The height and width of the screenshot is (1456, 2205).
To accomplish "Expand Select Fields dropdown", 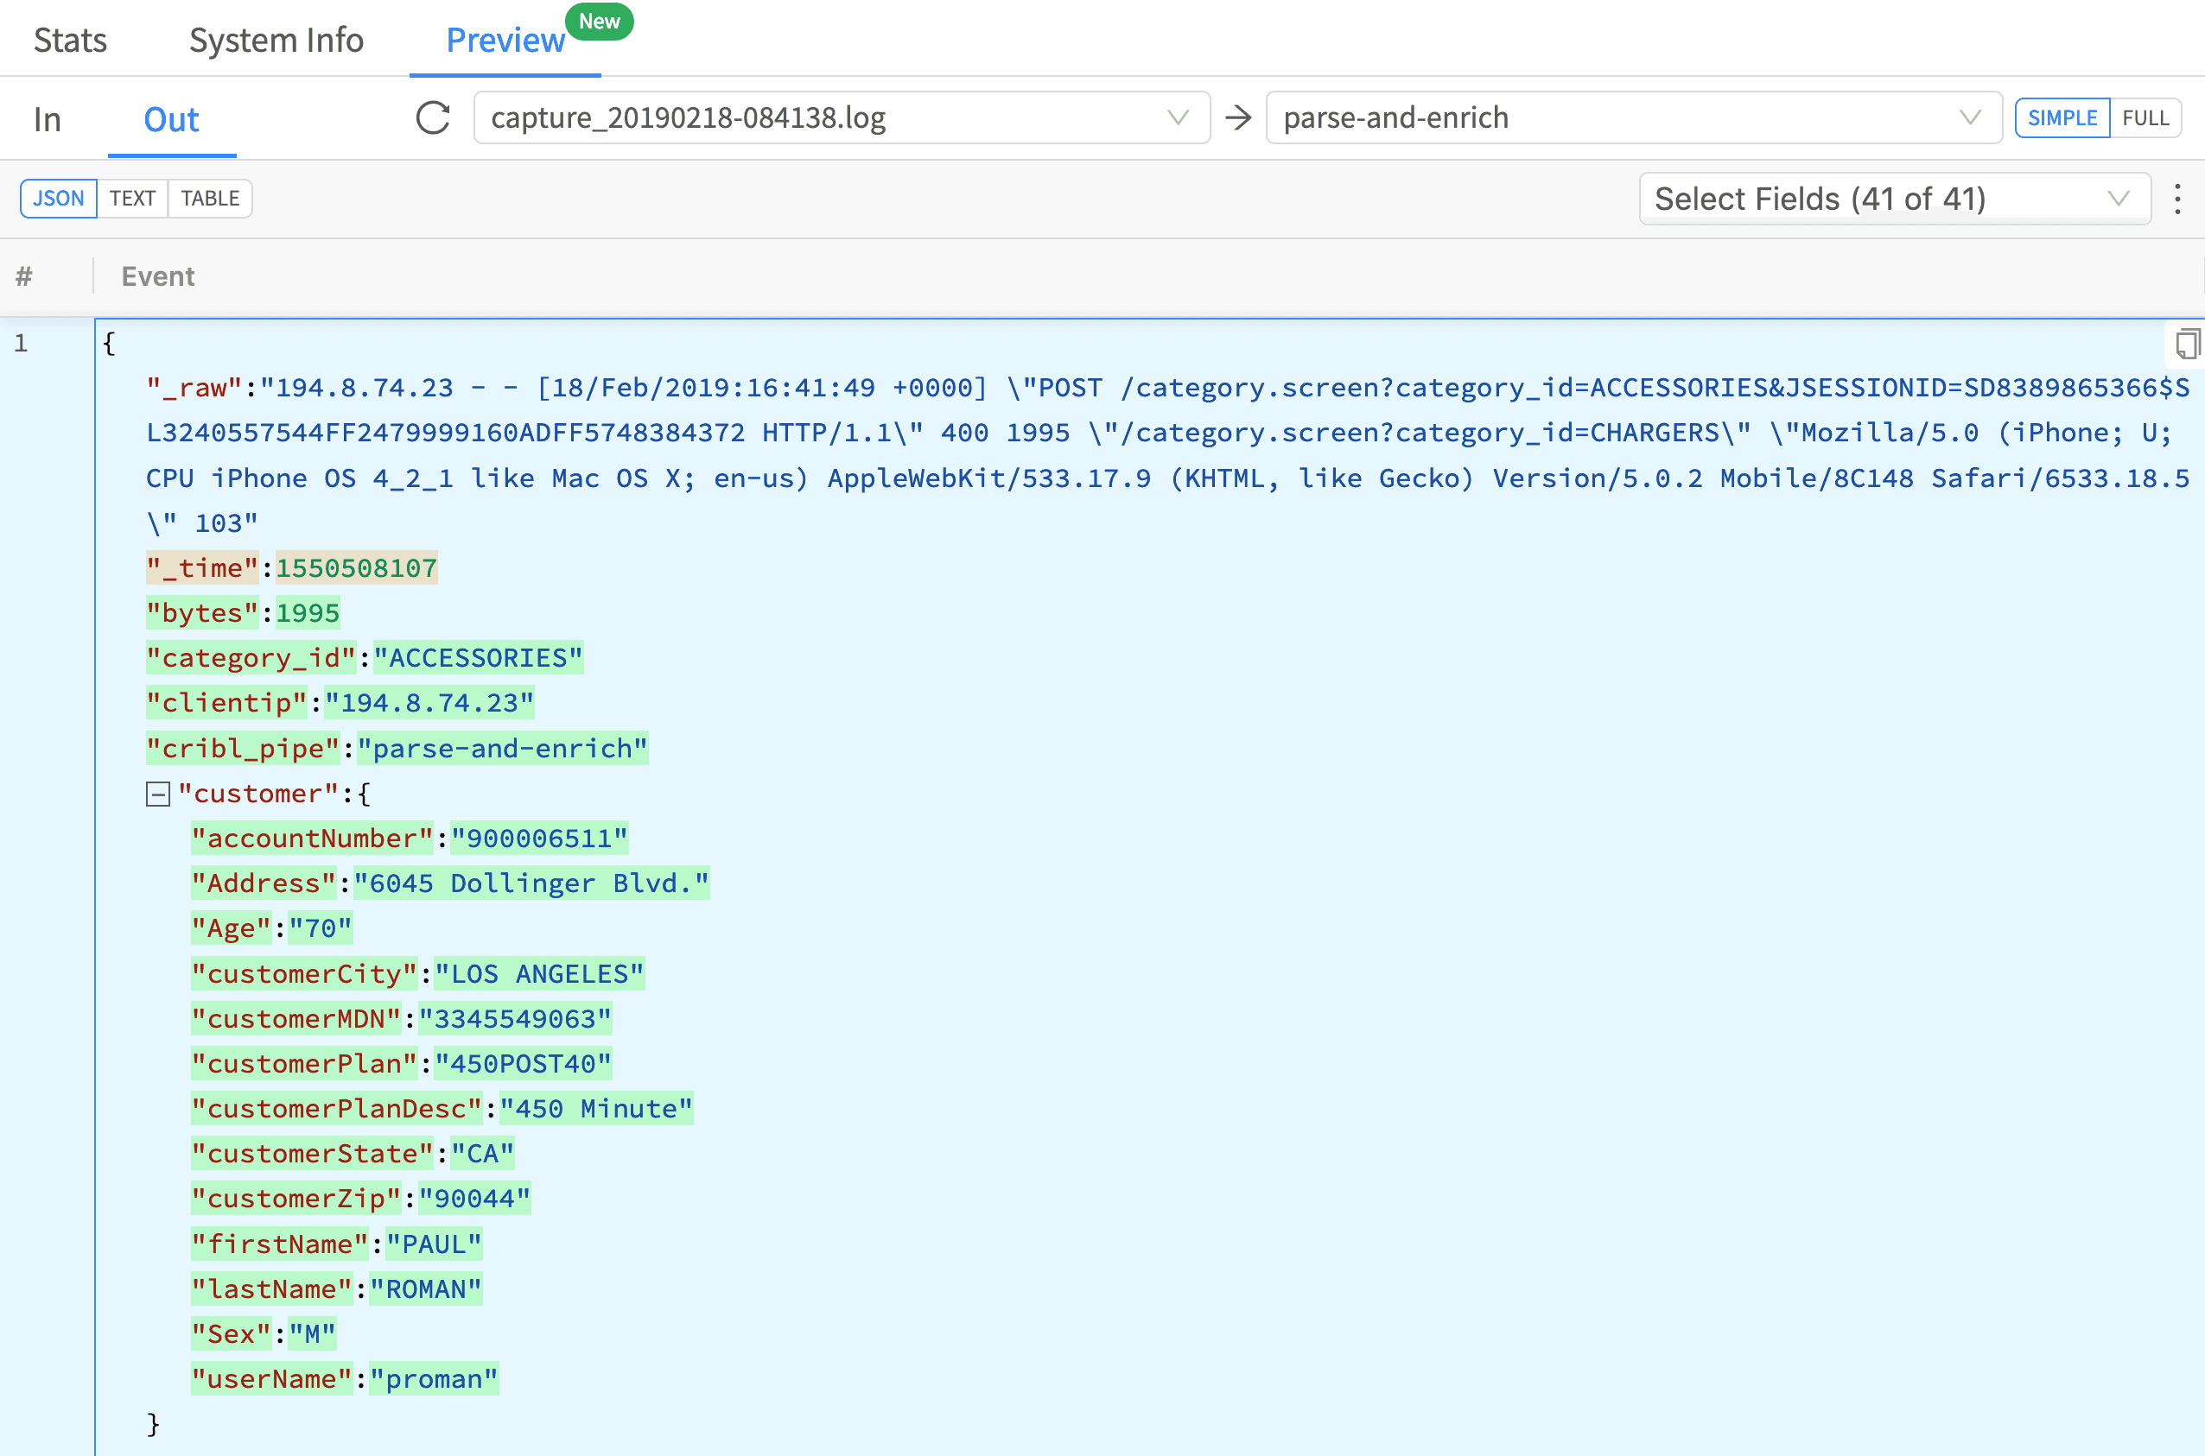I will click(x=1893, y=199).
